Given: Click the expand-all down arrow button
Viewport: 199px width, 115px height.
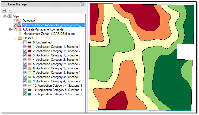Looking at the screenshot, I should [10, 11].
